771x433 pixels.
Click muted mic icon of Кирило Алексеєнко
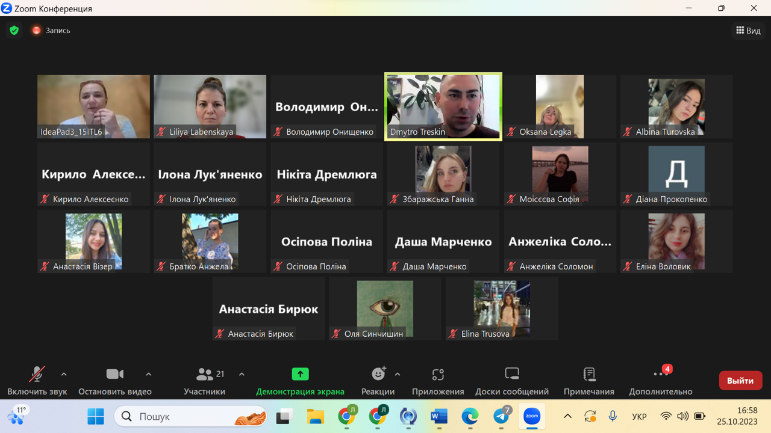(x=45, y=199)
